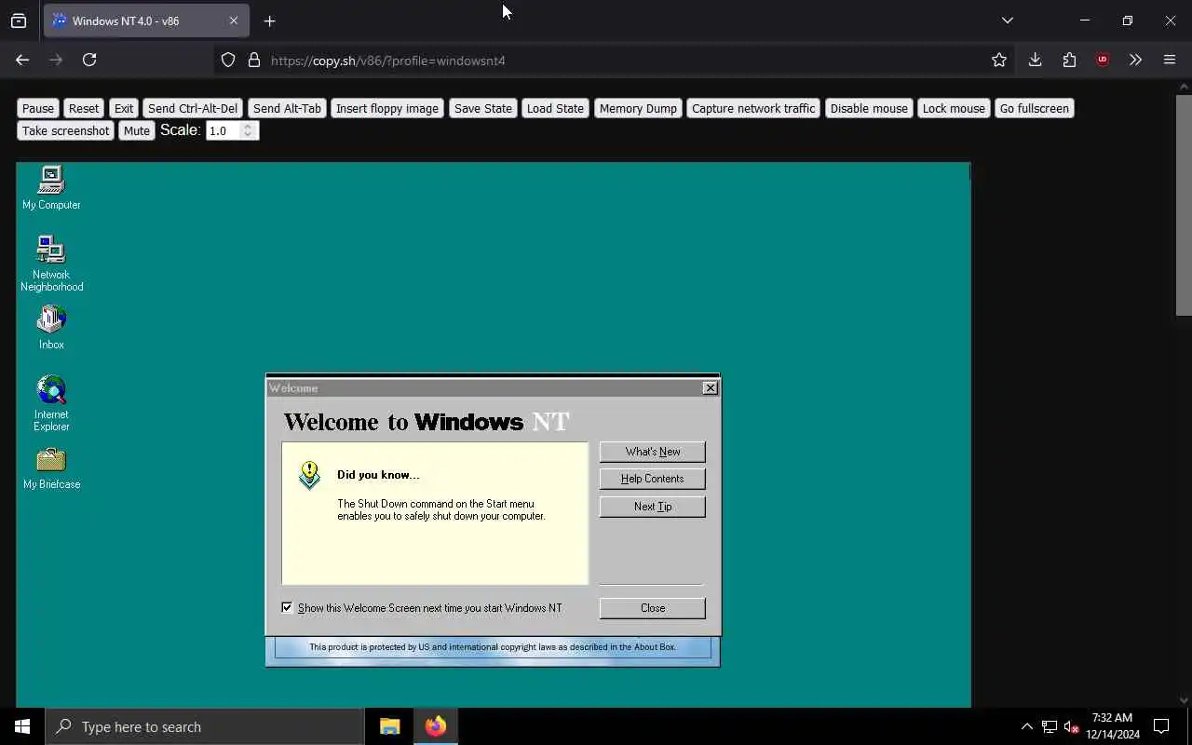Click the browser URL address bar
The image size is (1192, 745).
pos(615,60)
